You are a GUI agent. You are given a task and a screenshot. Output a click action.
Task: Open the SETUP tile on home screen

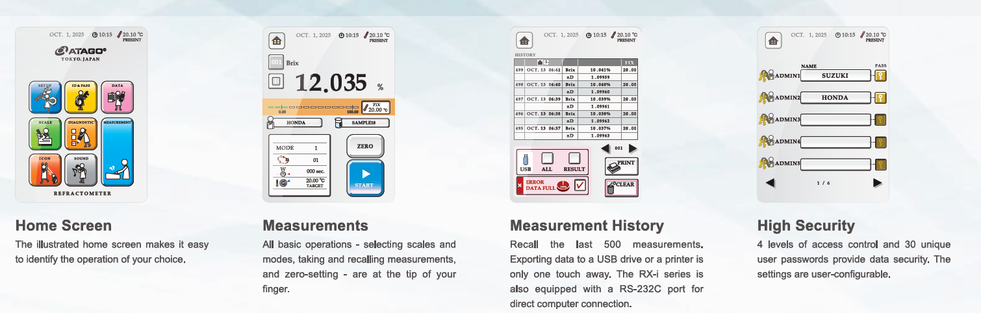(x=45, y=98)
